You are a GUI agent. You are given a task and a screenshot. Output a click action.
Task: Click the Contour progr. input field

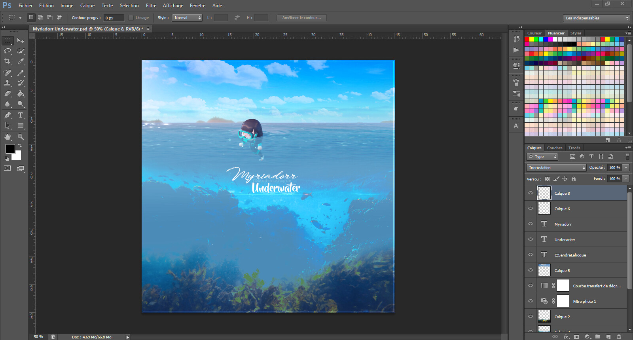click(x=114, y=18)
